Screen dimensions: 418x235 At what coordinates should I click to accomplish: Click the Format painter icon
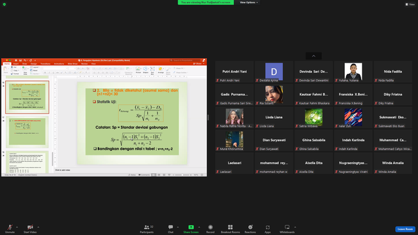click(x=12, y=74)
